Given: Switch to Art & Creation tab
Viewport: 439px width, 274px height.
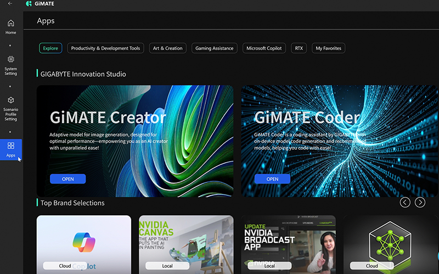Looking at the screenshot, I should point(167,48).
